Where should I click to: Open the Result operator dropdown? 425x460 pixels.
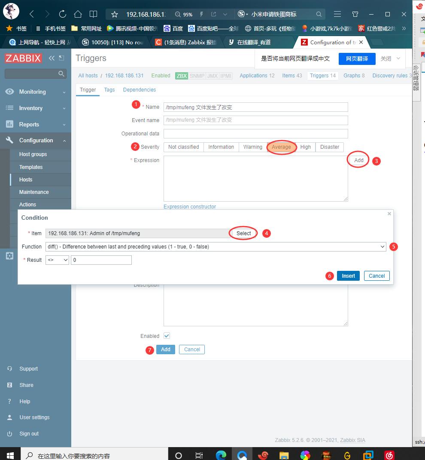coord(57,260)
